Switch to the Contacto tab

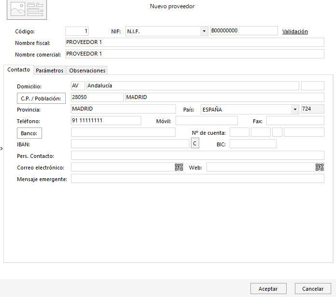tap(19, 70)
